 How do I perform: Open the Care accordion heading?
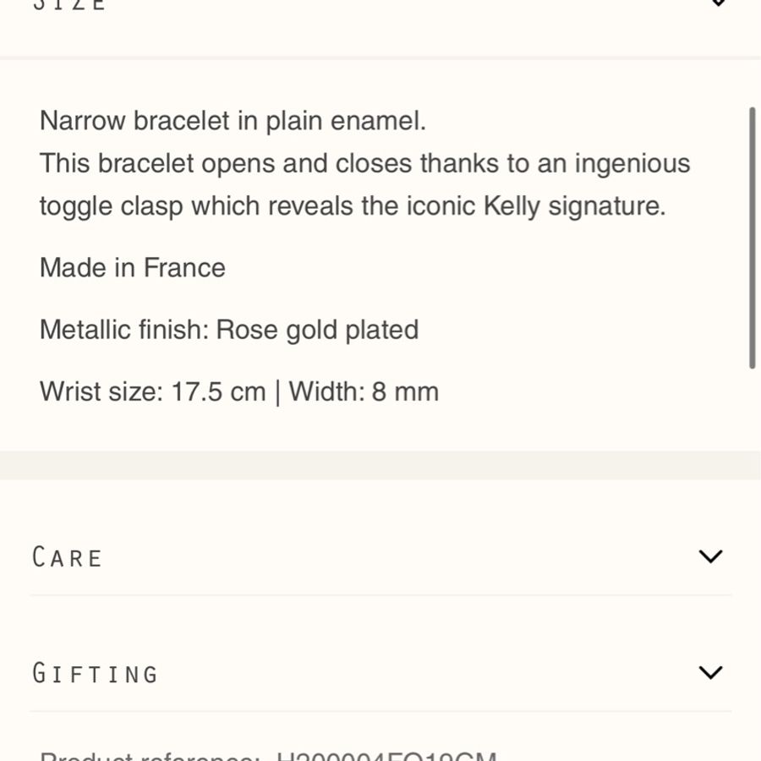click(x=67, y=556)
